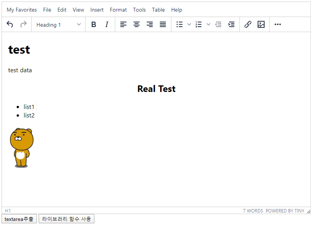Click the 'list1' bullet item

coord(29,107)
